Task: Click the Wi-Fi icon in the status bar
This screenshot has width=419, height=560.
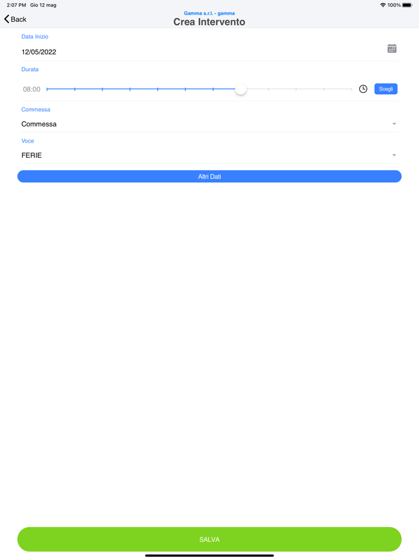Action: [x=382, y=4]
